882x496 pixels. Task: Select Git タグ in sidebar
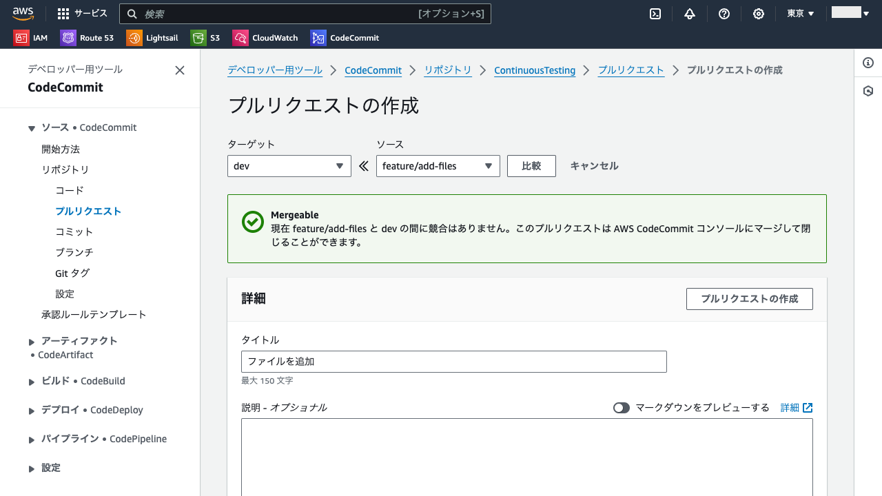(x=72, y=273)
